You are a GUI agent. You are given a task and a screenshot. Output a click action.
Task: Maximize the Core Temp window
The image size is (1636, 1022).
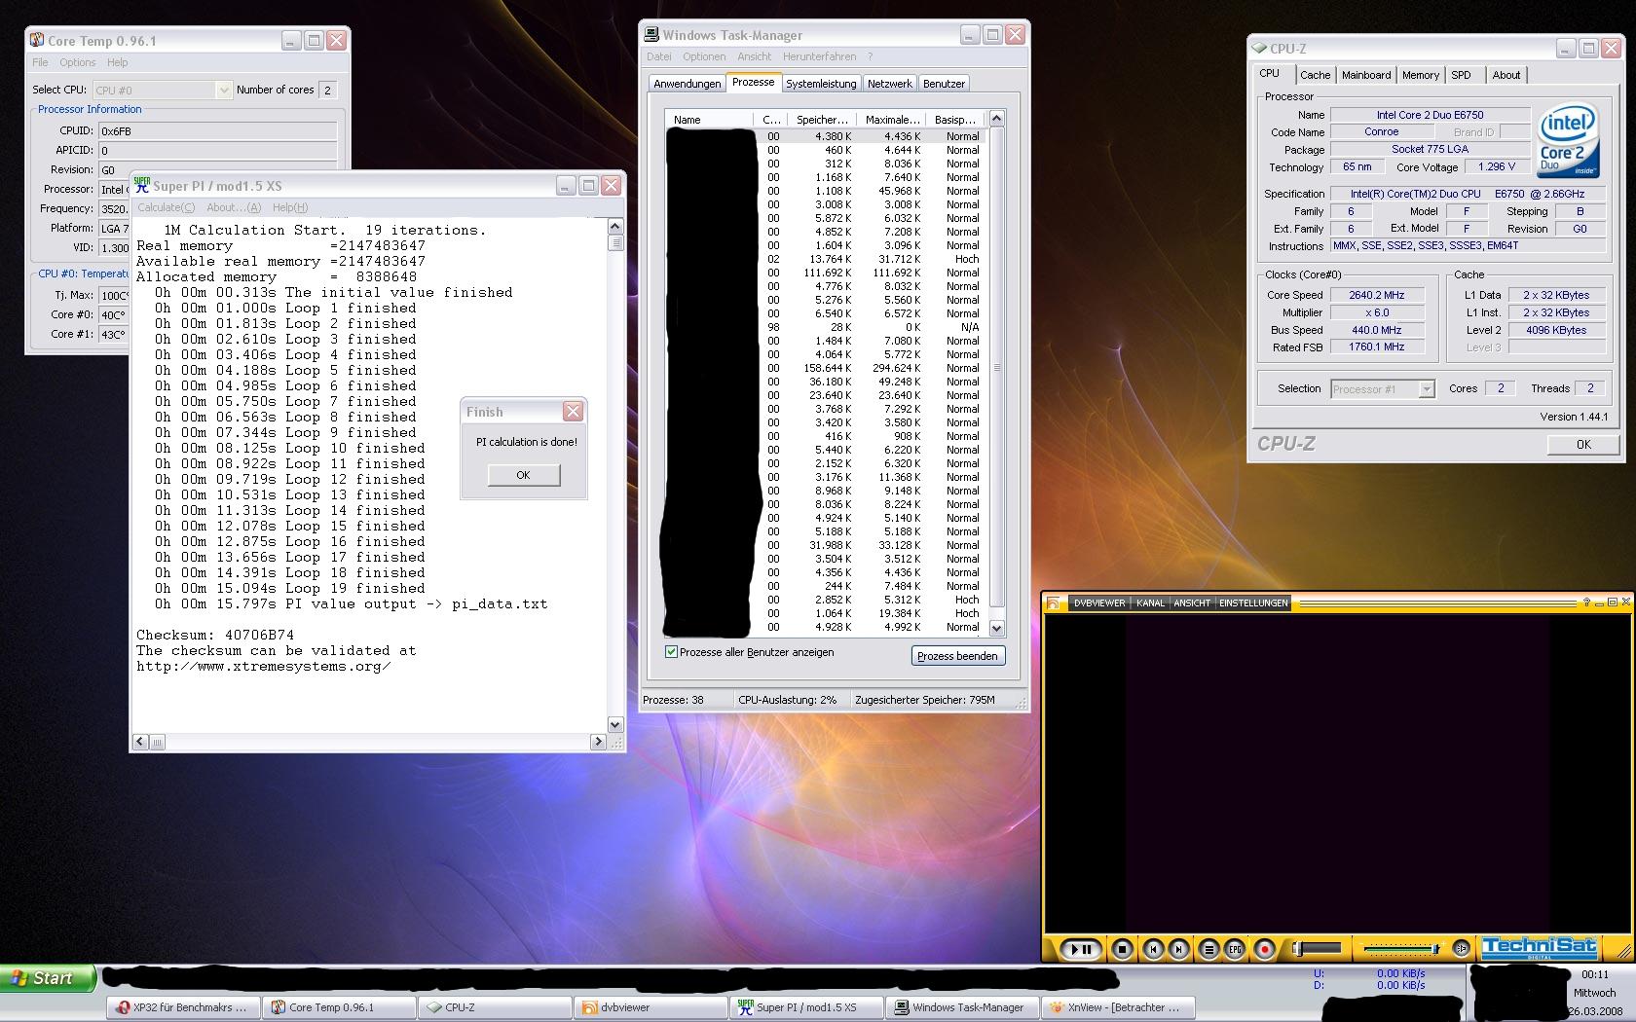(314, 40)
